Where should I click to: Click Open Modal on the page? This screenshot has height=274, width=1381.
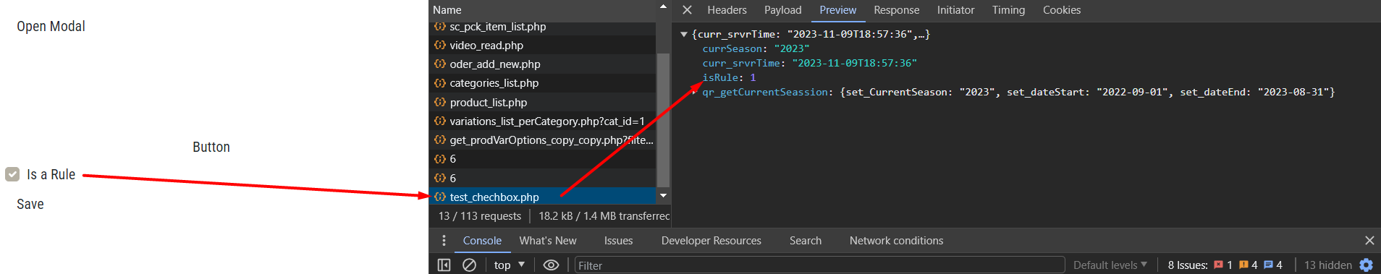click(51, 26)
